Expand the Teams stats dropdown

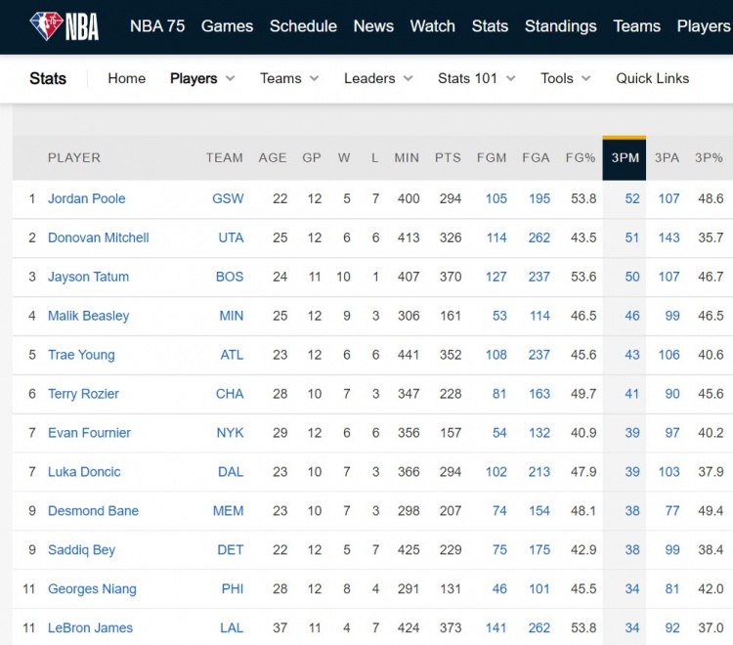coord(289,78)
